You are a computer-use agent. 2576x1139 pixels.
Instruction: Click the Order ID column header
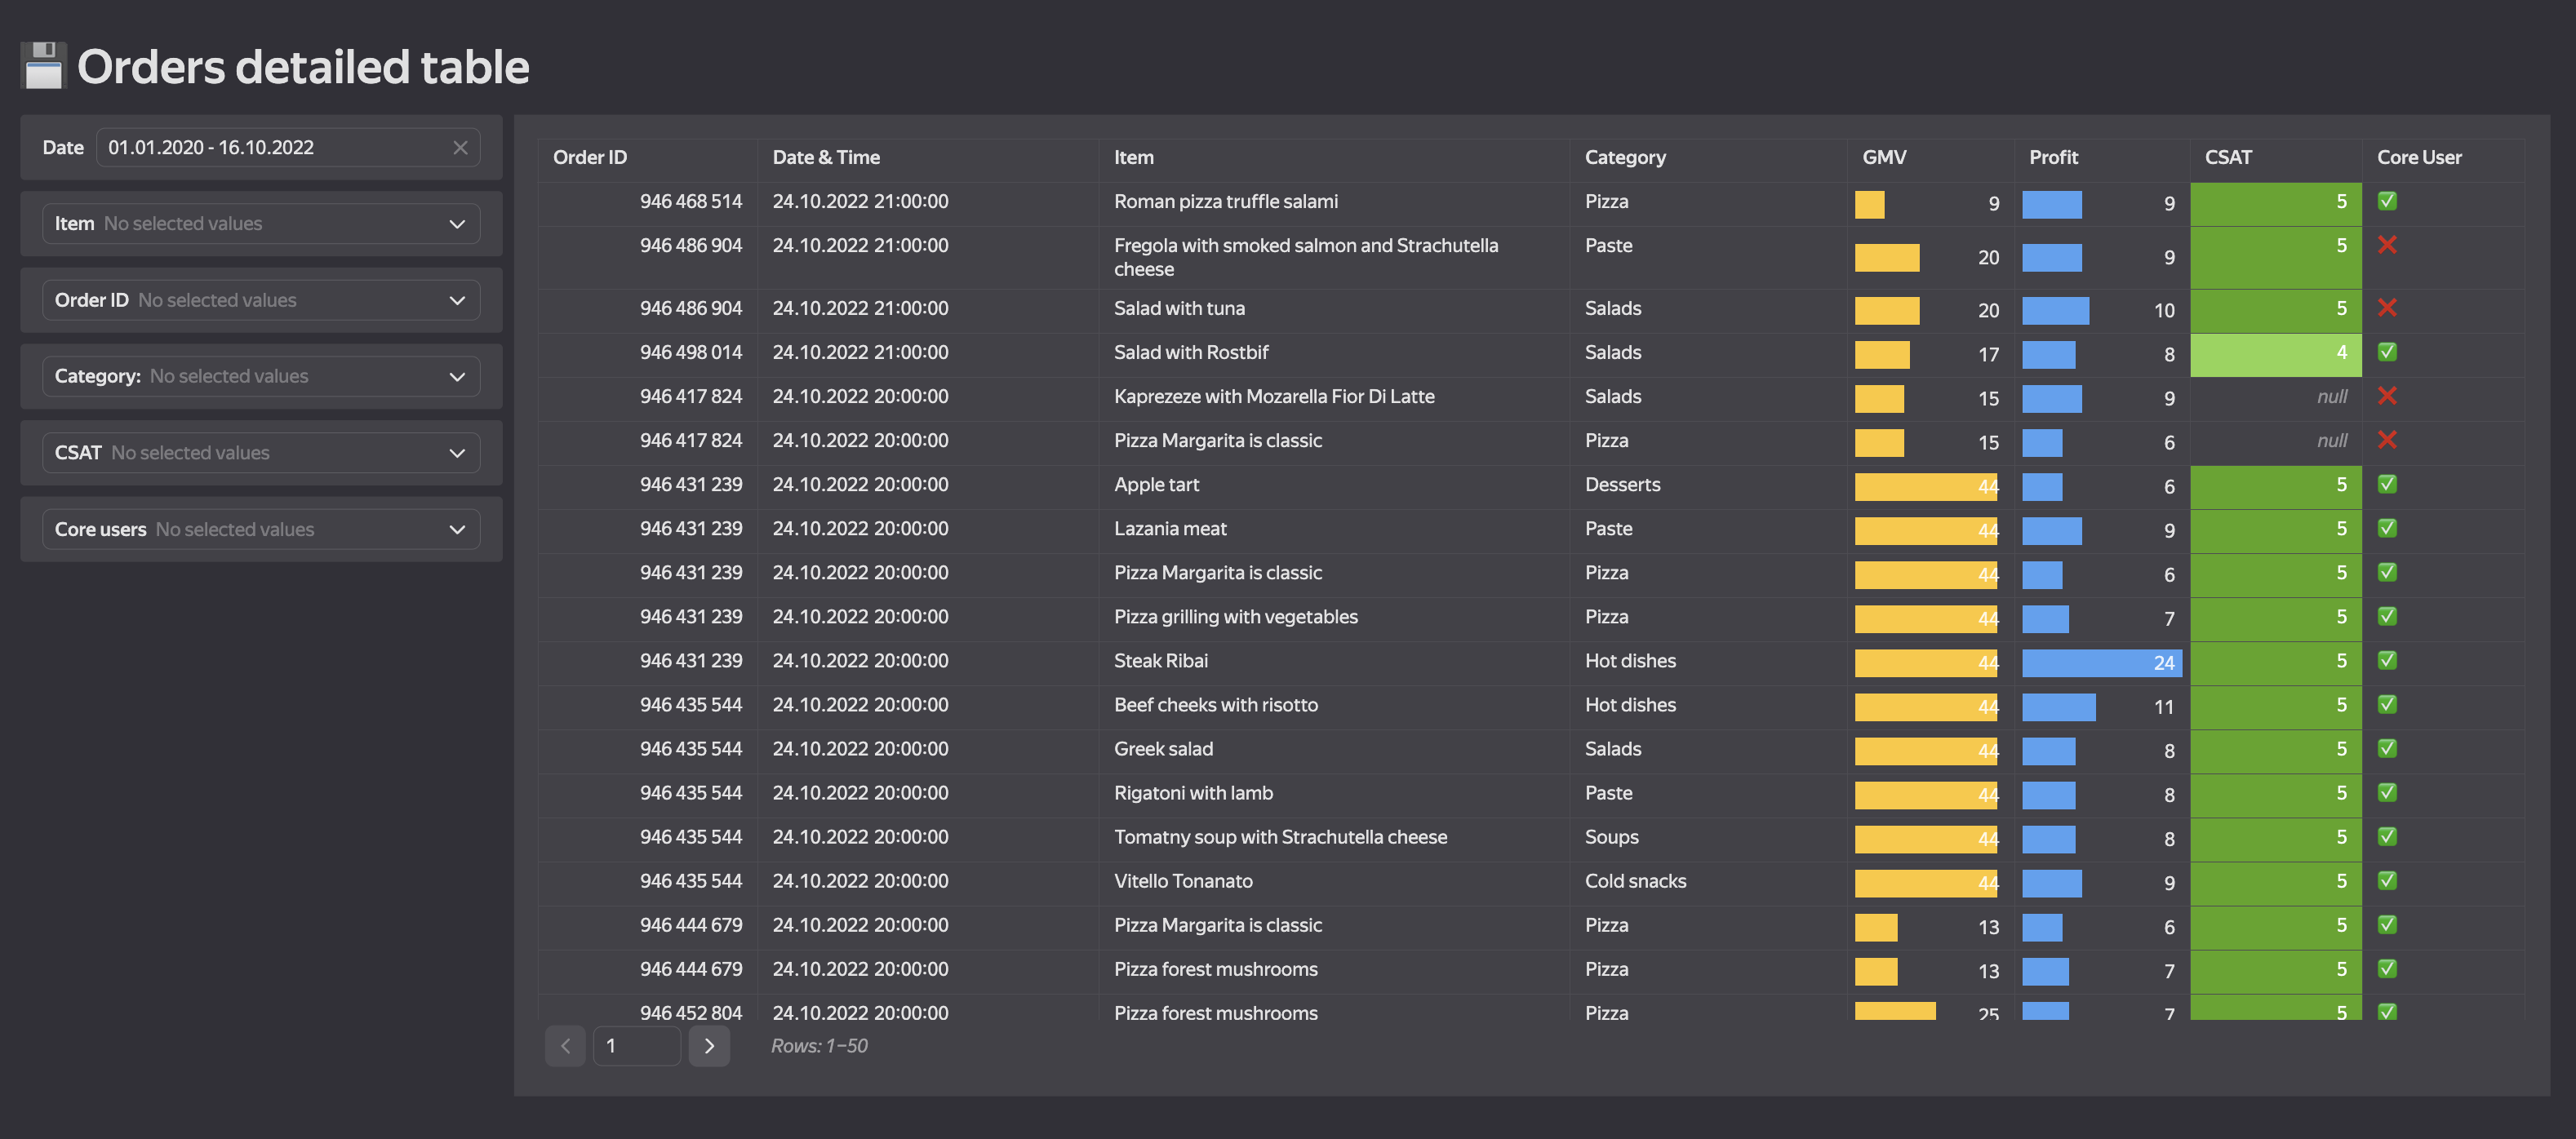pyautogui.click(x=590, y=157)
